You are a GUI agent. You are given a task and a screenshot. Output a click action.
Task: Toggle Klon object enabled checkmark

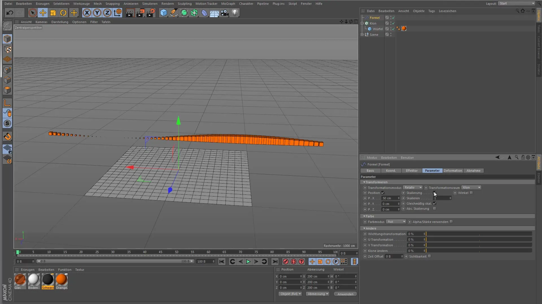click(394, 23)
